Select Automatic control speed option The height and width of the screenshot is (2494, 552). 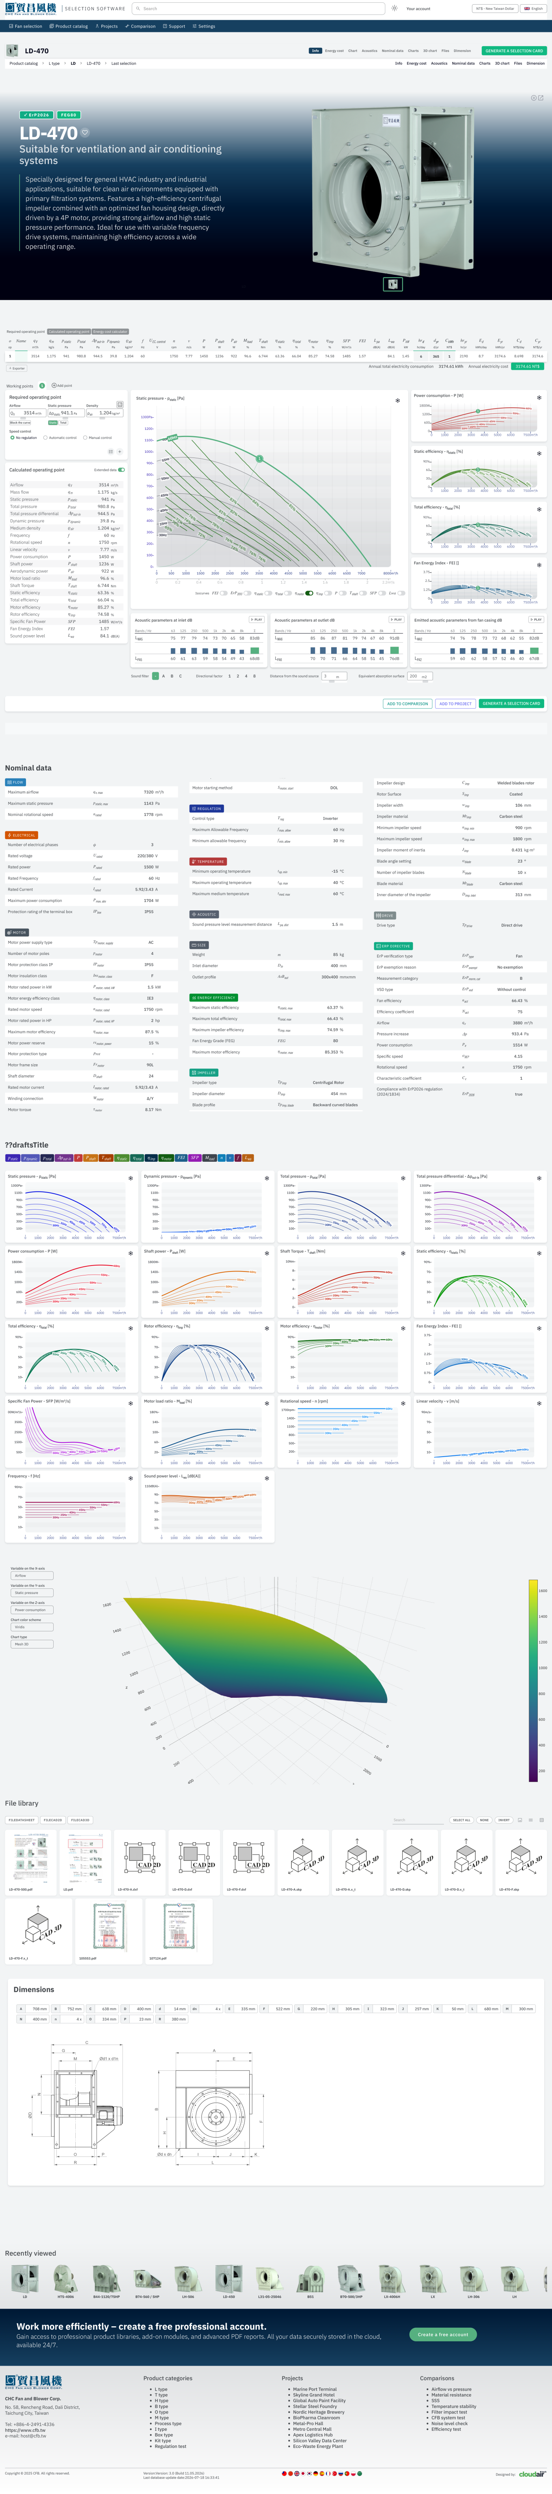(60, 438)
